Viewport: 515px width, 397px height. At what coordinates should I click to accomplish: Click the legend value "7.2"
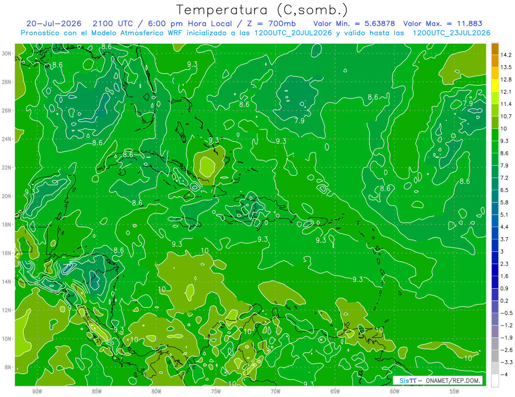click(x=505, y=178)
